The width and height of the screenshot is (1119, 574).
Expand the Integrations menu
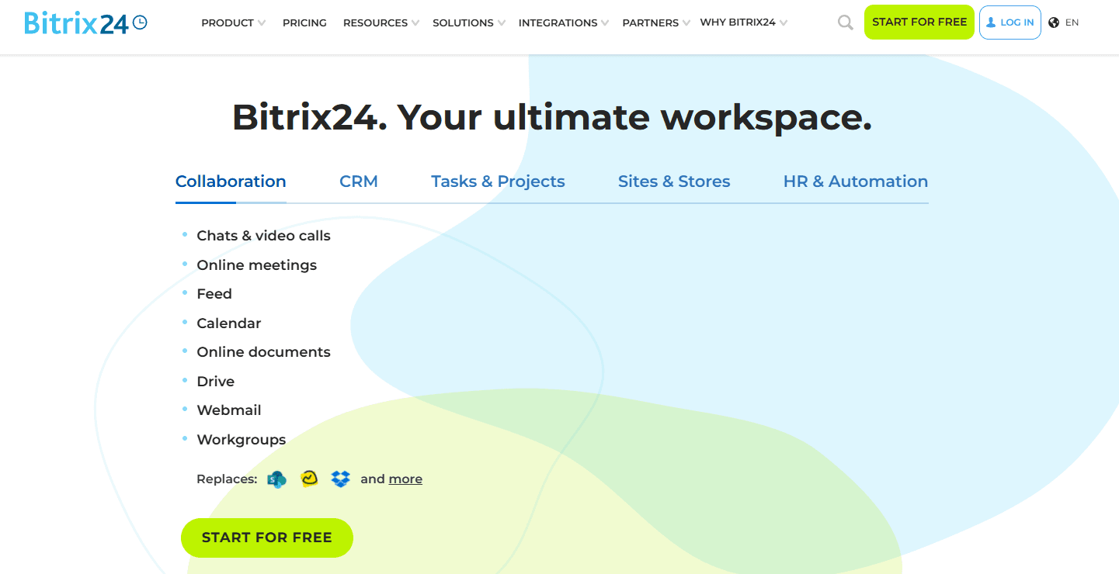point(564,23)
